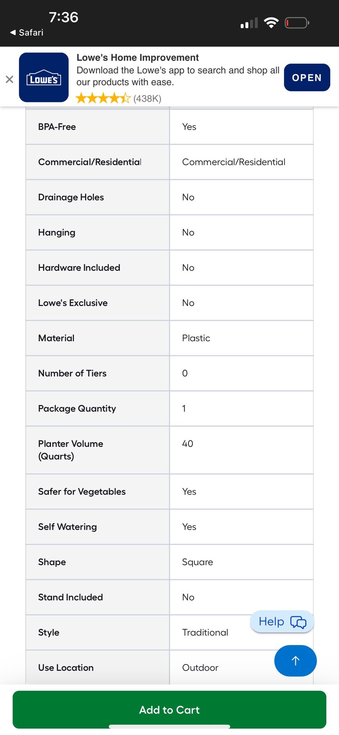Viewport: 339px width, 735px height.
Task: Tap the Wi-Fi status icon
Action: point(271,23)
